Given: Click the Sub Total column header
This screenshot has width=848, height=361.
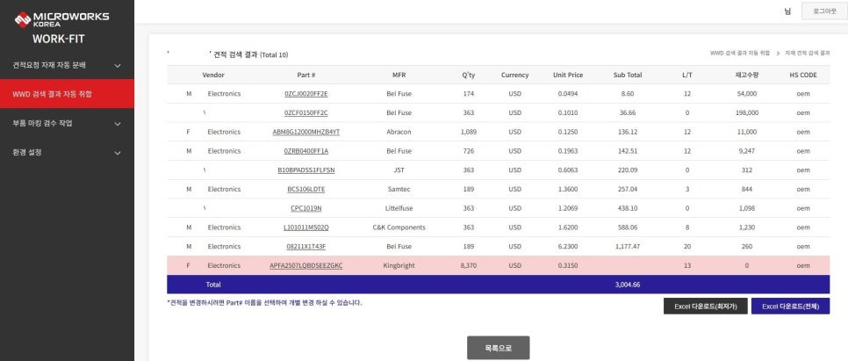Looking at the screenshot, I should pyautogui.click(x=628, y=75).
